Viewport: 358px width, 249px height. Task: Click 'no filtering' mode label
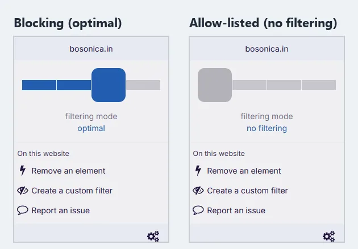(x=267, y=129)
